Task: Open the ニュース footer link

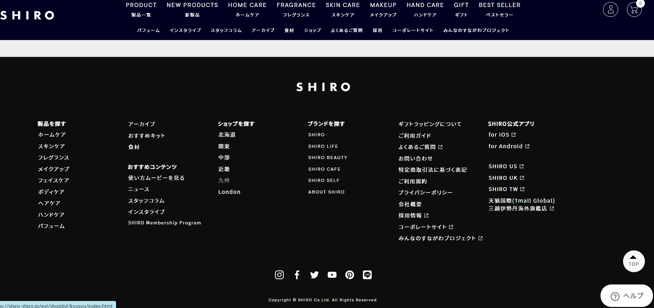Action: pyautogui.click(x=139, y=189)
